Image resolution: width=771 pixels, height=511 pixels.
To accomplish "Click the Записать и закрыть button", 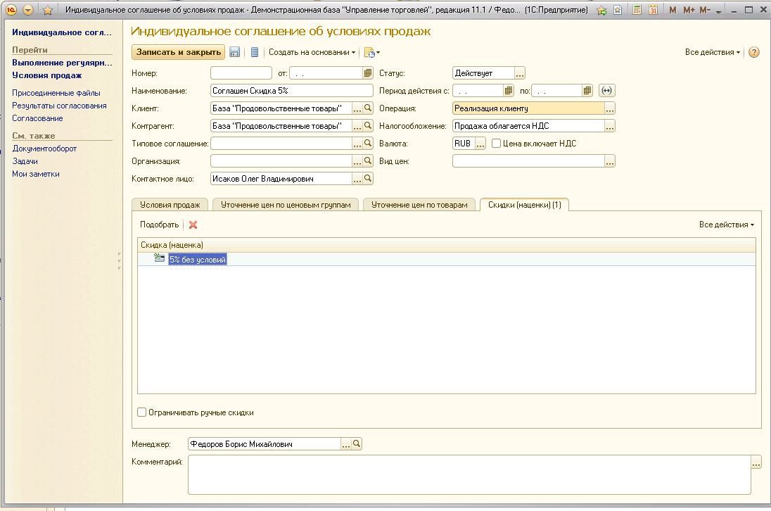I will click(178, 52).
